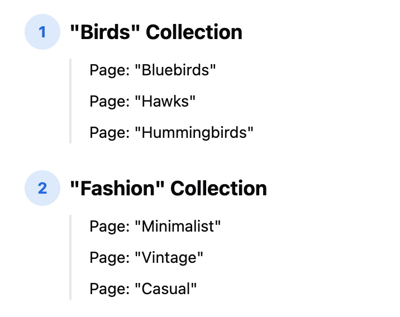
Task: Click the number 1 circle badge
Action: tap(42, 32)
